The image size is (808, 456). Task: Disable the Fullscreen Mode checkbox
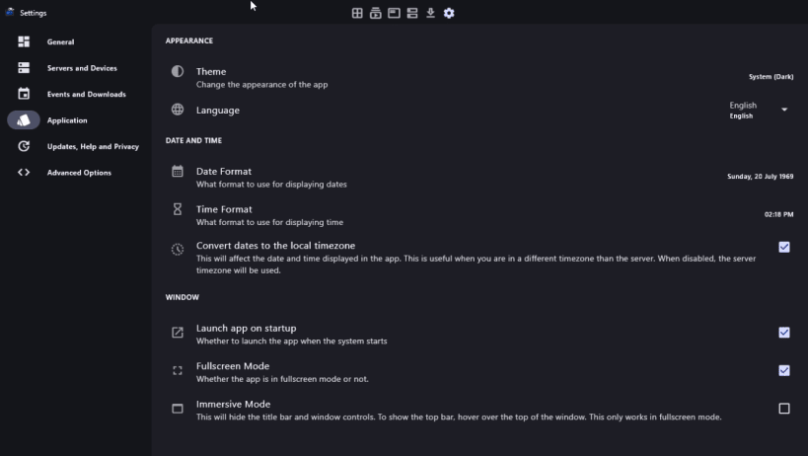tap(784, 370)
